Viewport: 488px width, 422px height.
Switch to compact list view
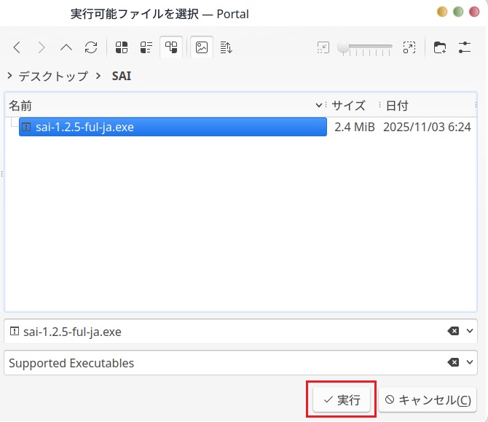pyautogui.click(x=146, y=47)
